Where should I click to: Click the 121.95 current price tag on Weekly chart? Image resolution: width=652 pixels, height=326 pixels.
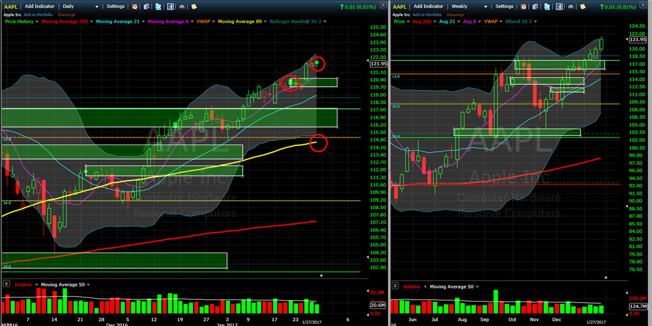637,40
